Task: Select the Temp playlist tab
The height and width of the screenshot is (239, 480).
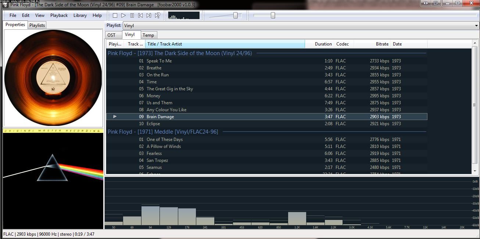Action: (x=148, y=35)
